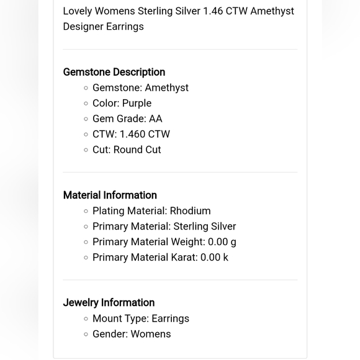
Task: Click the Gem Grade: AA item
Action: coord(127,119)
